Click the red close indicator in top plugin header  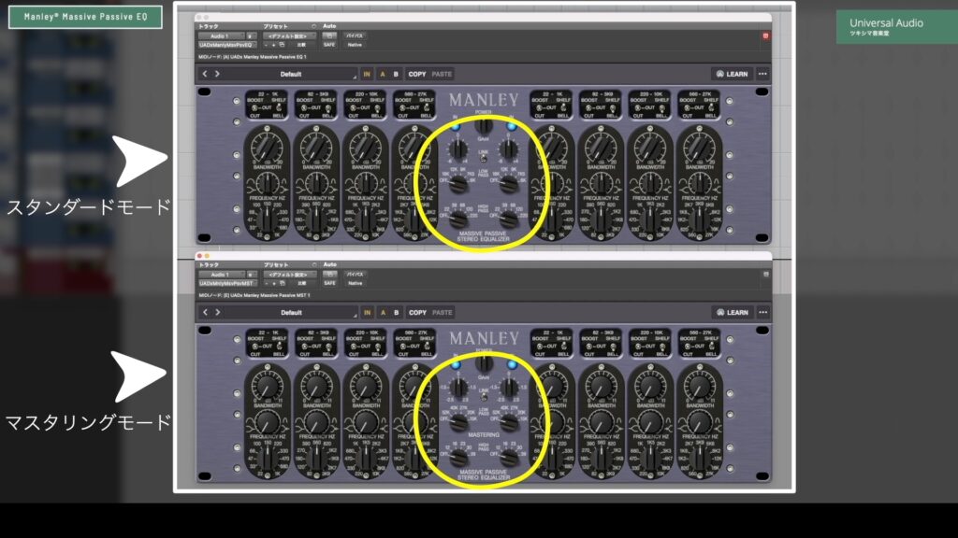point(764,35)
